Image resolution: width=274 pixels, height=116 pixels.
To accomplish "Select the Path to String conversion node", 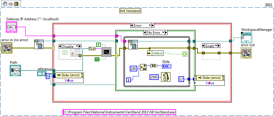I will click(92, 48).
